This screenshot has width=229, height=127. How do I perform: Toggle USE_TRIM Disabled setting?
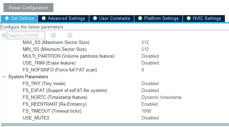pos(150,63)
